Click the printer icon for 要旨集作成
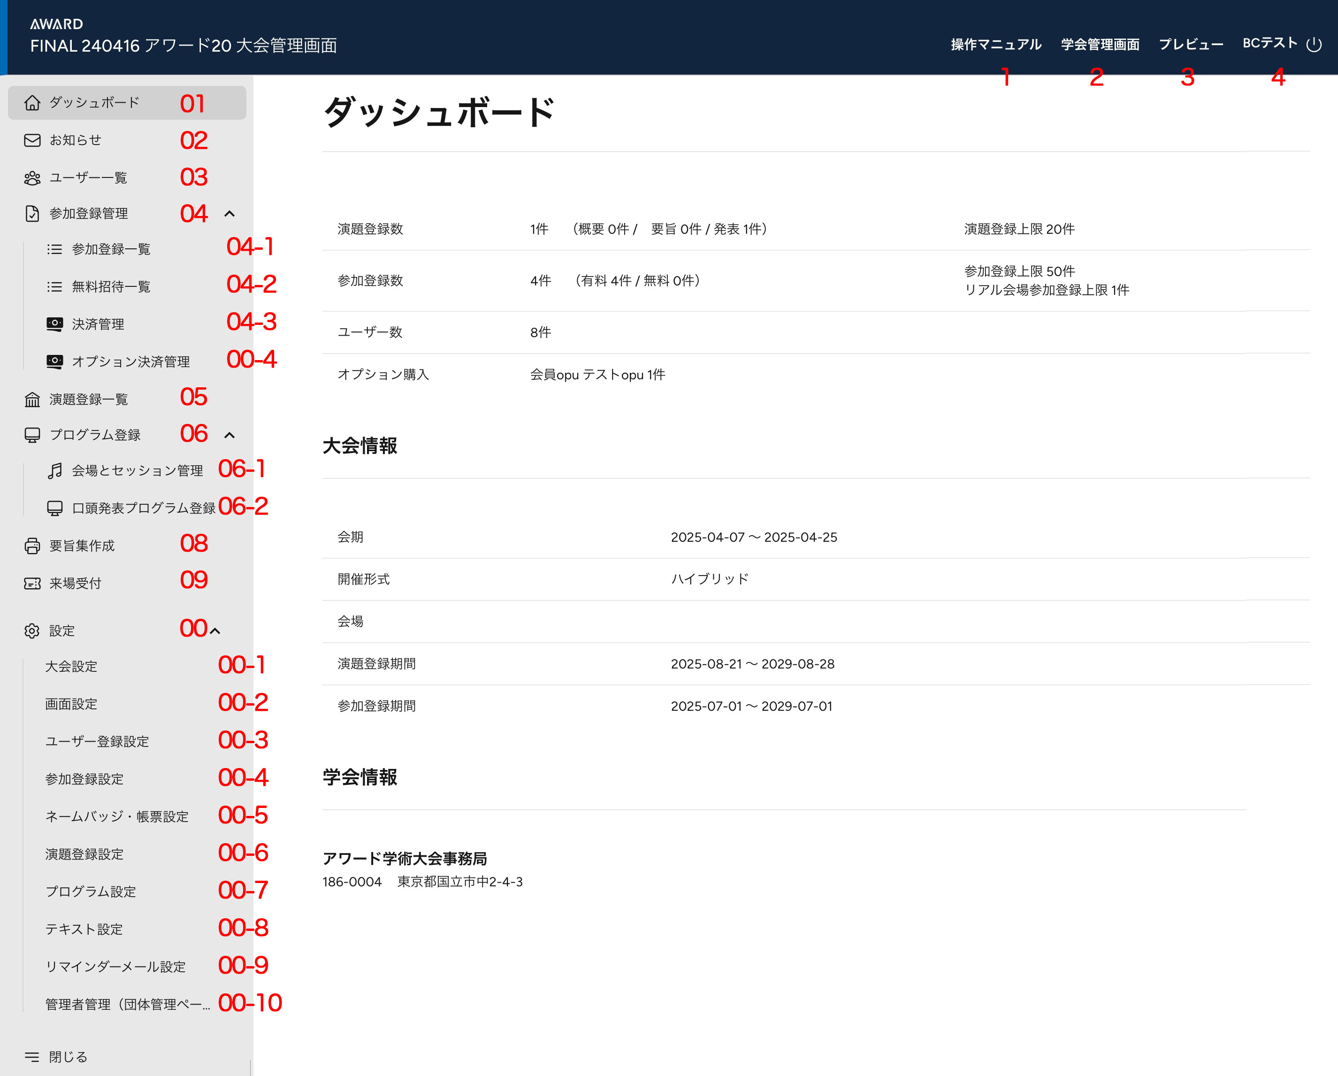This screenshot has height=1076, width=1338. point(32,546)
